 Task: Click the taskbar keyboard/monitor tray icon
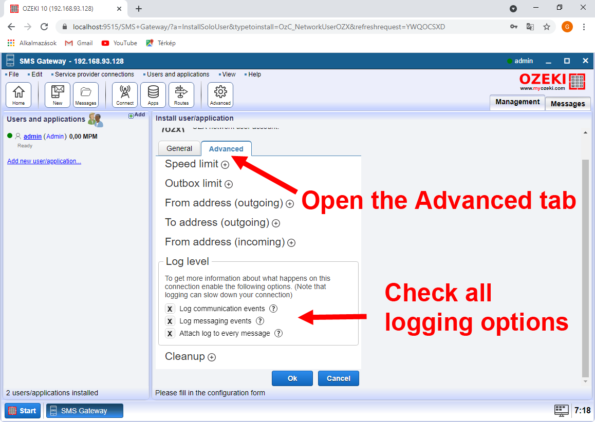click(561, 411)
